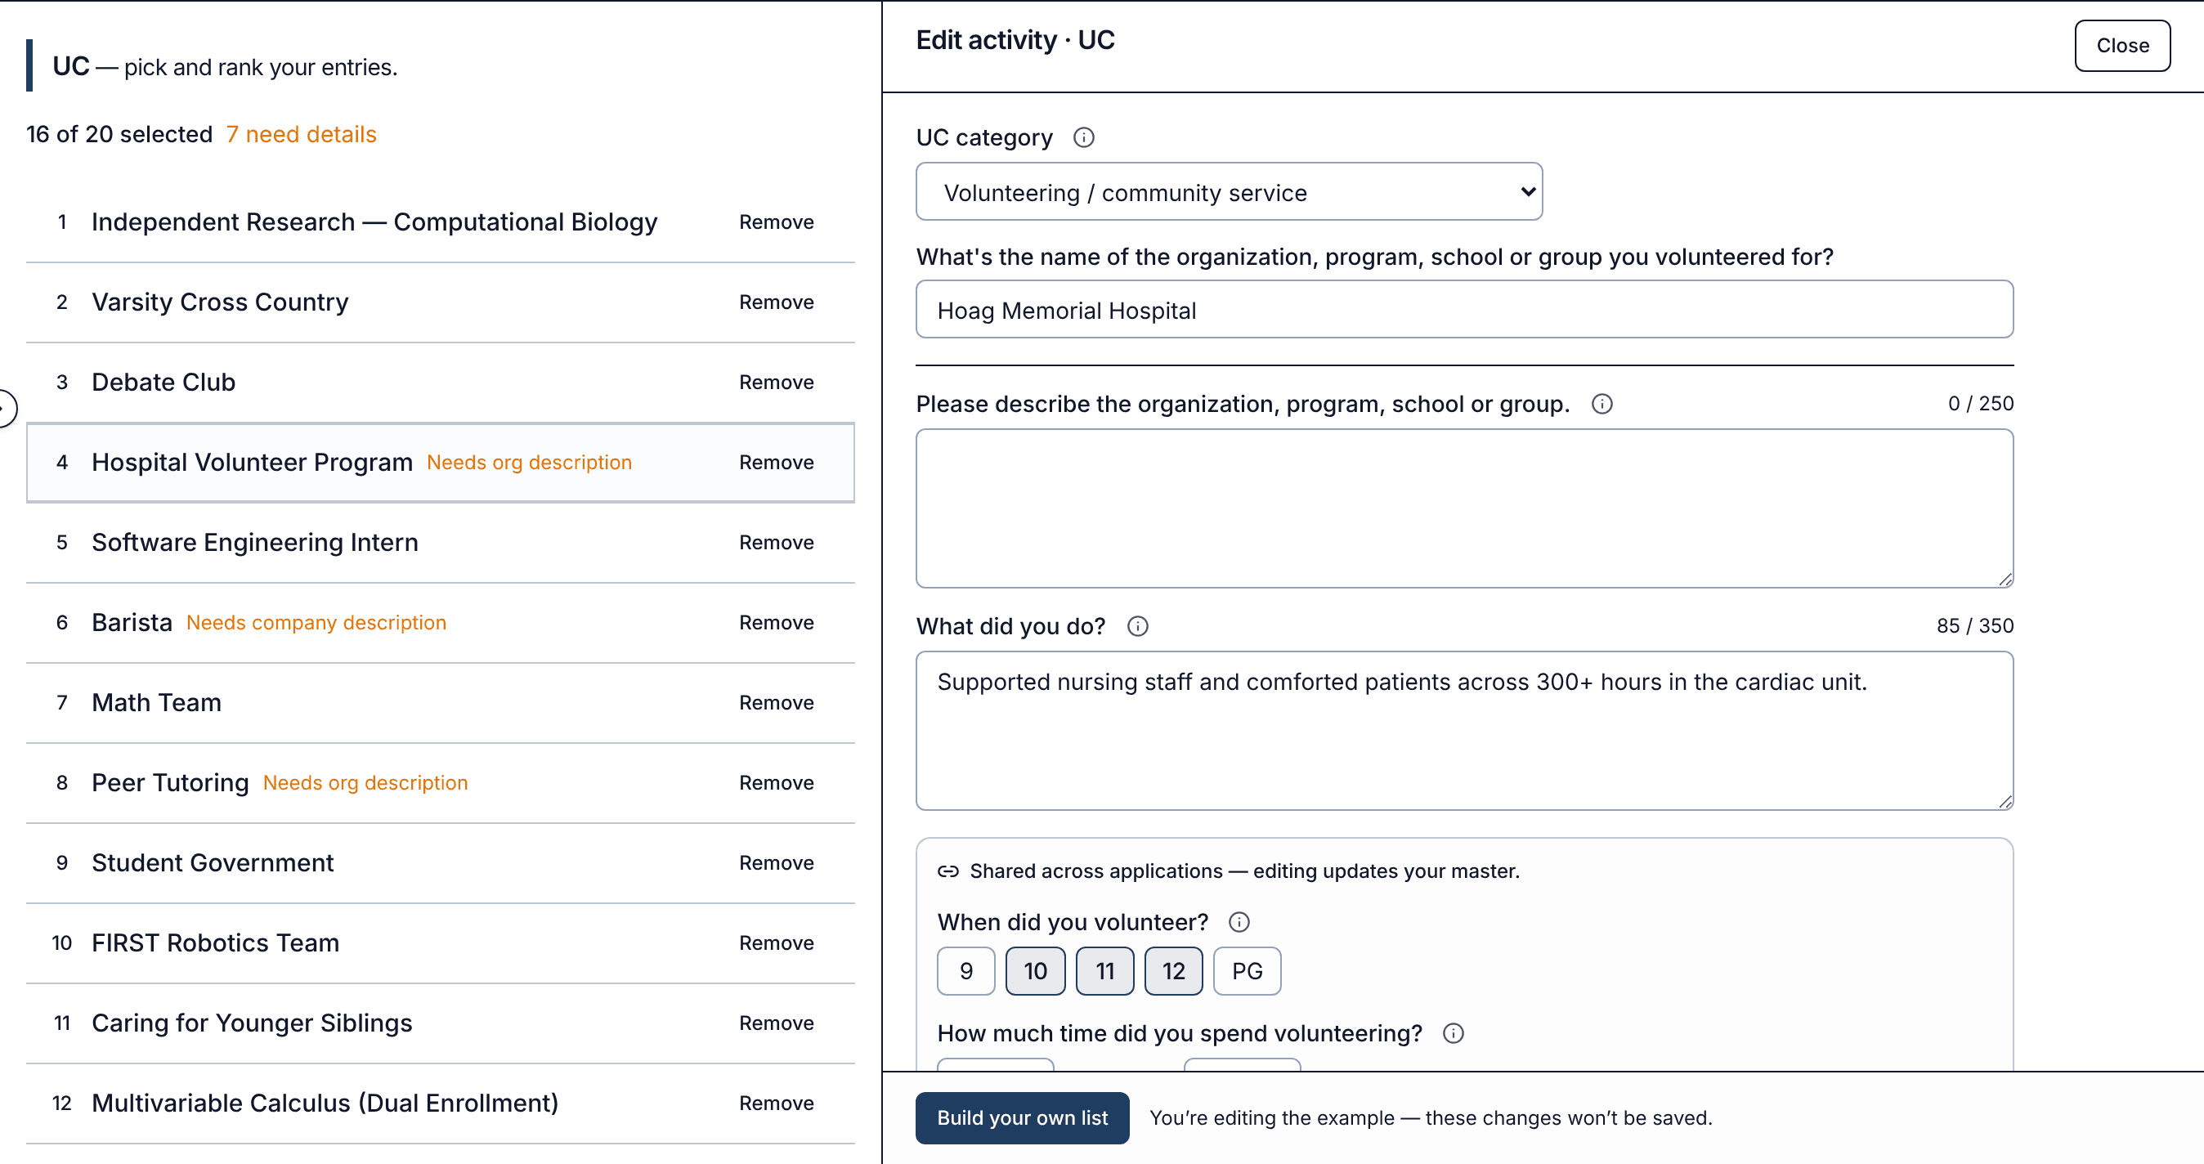
Task: Open FIRST Robotics Team activity
Action: [216, 943]
